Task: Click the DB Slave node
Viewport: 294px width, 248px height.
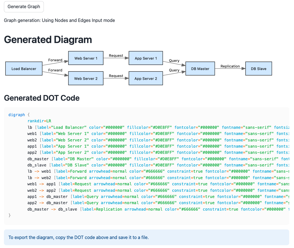Action: (259, 69)
